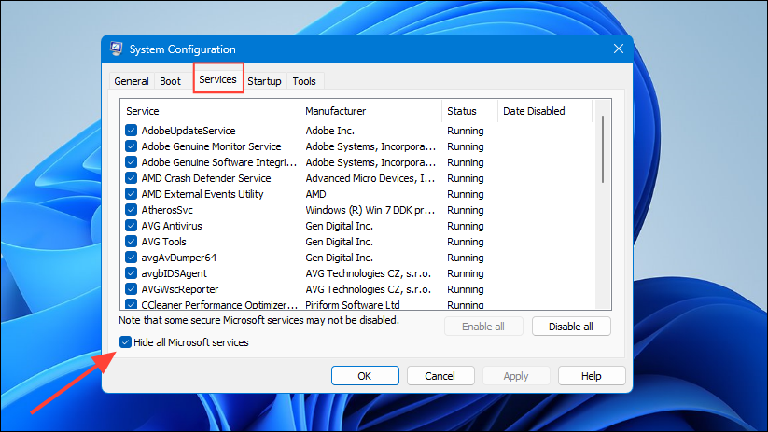Open Help for System Configuration
This screenshot has height=432, width=768.
pyautogui.click(x=592, y=376)
